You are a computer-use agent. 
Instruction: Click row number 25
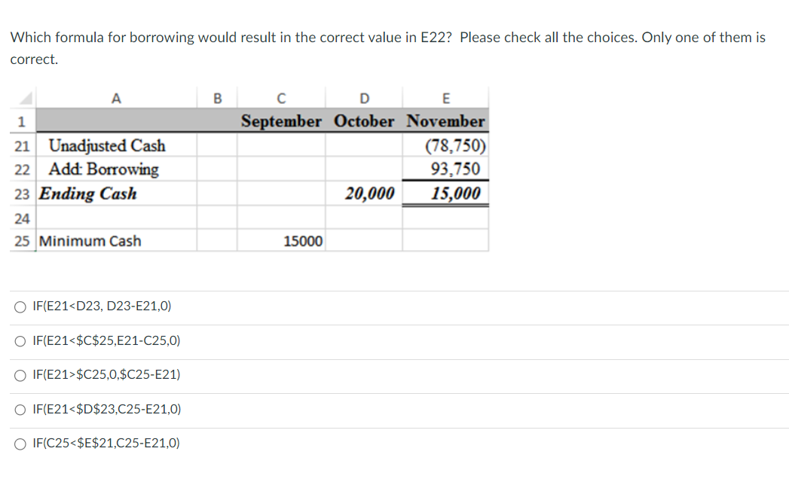click(21, 241)
